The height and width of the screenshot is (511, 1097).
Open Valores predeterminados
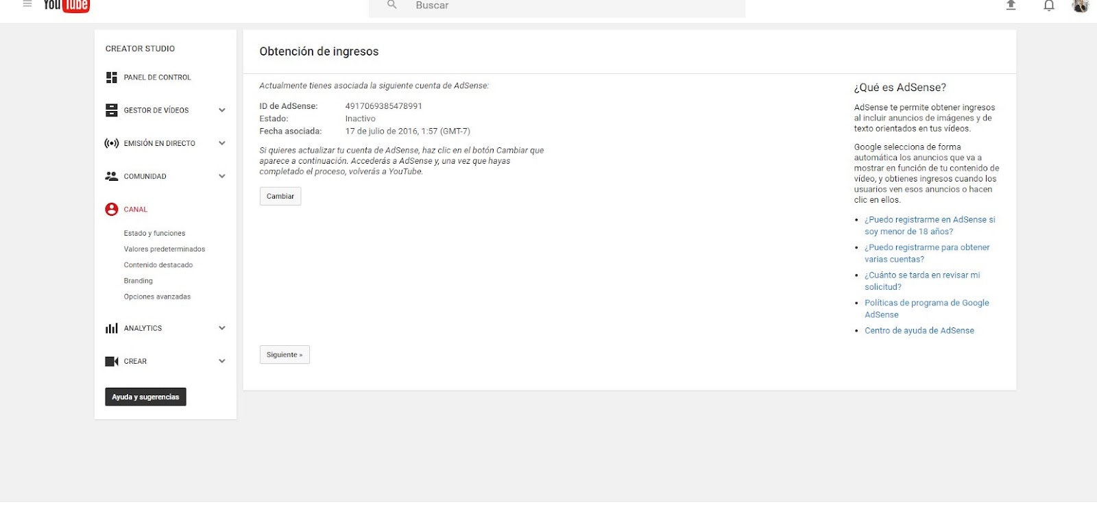[165, 249]
